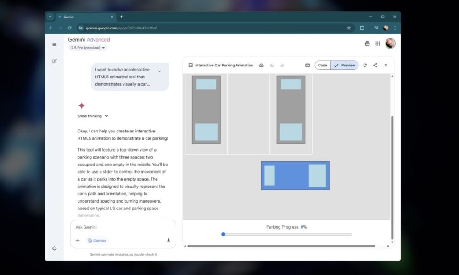The width and height of the screenshot is (459, 275).
Task: Expand the user prompt with the chevron
Action: click(160, 71)
